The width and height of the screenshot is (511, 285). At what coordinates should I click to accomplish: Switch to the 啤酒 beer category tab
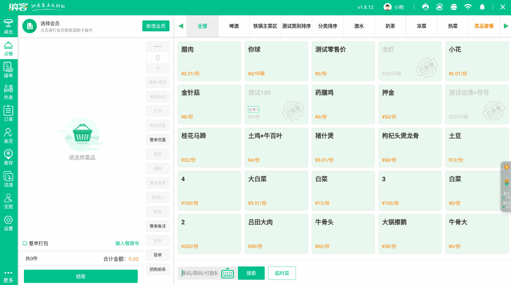coord(234,26)
